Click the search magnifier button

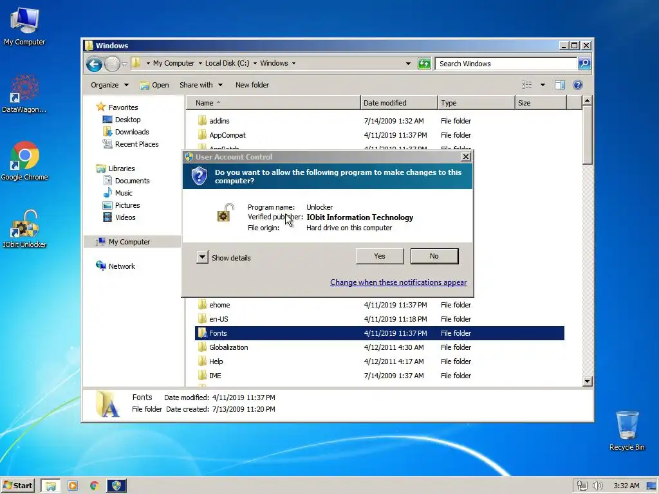pos(584,64)
